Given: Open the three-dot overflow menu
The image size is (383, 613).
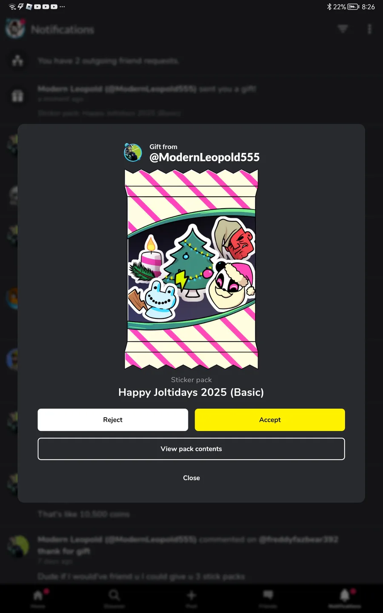Looking at the screenshot, I should [x=369, y=29].
